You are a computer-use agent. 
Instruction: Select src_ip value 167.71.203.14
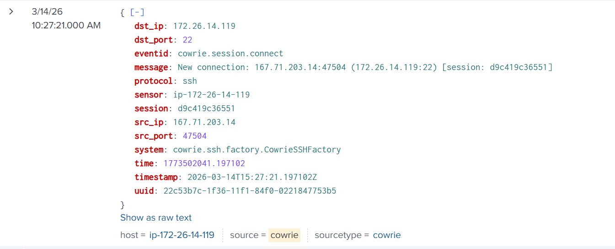(x=204, y=122)
